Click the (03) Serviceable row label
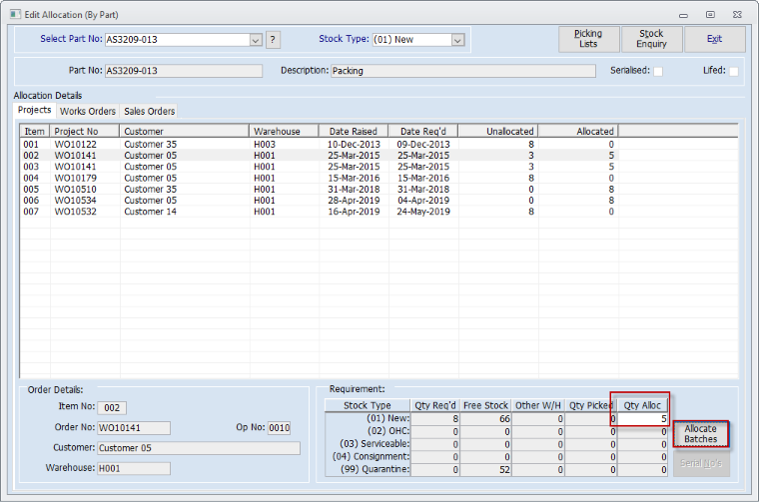 375,444
